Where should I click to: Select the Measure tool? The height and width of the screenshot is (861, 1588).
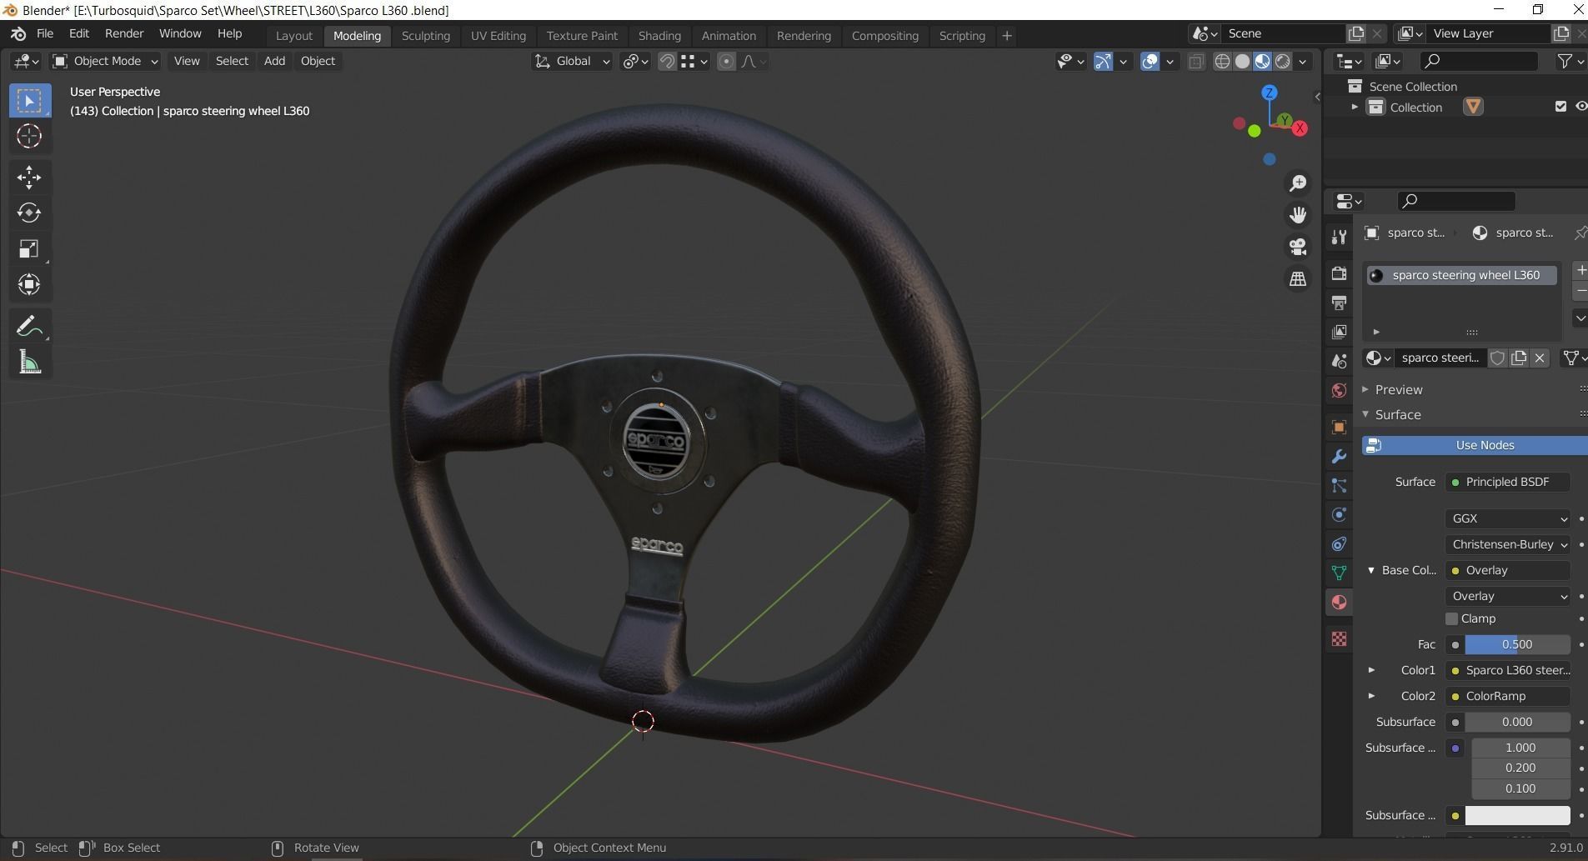click(x=29, y=362)
